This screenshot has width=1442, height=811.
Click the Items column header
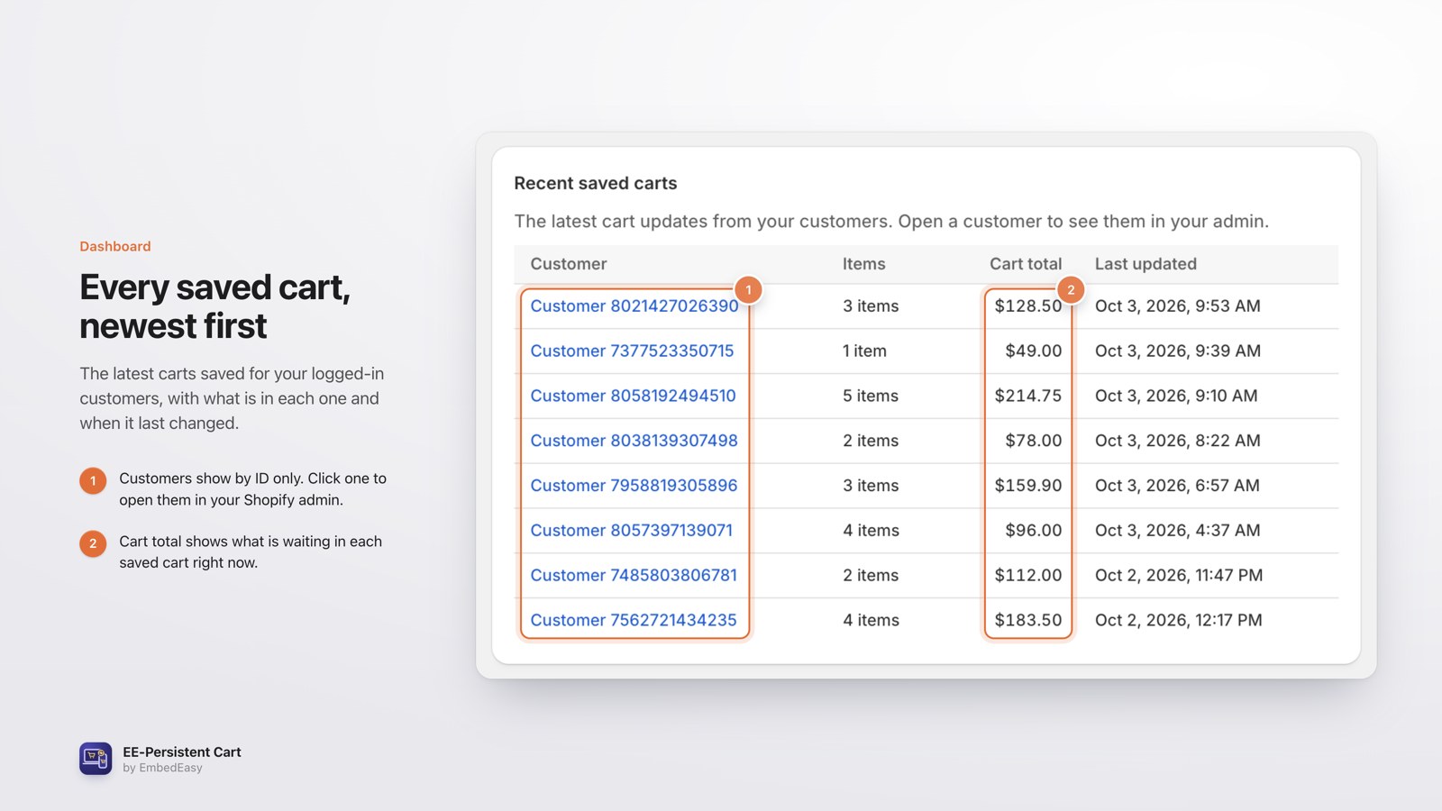click(863, 264)
